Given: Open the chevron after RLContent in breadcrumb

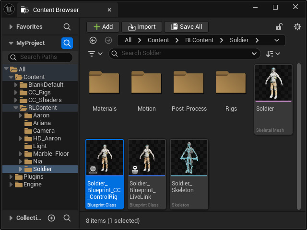Looking at the screenshot, I should click(222, 40).
